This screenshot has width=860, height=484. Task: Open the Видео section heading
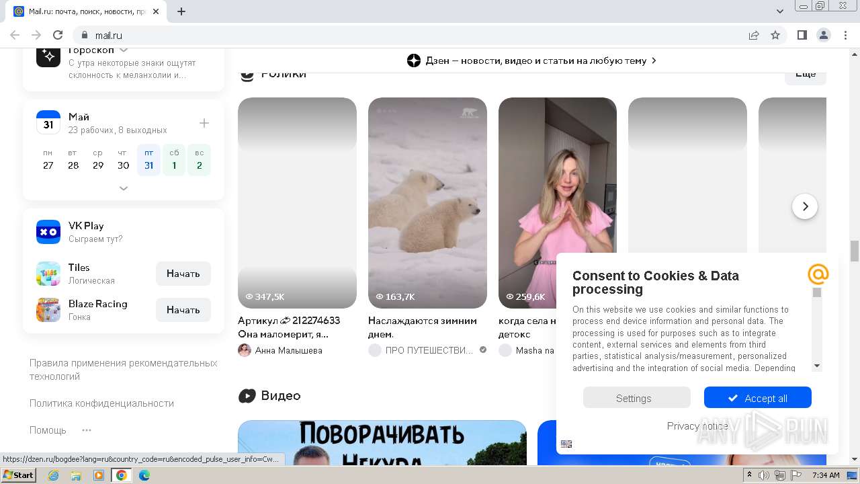[x=280, y=395]
